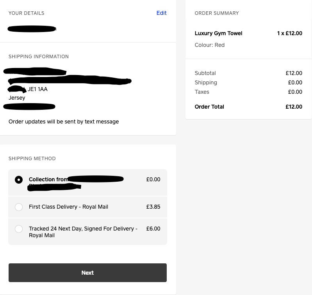
Task: Click the Order Summary heading
Action: [x=217, y=13]
